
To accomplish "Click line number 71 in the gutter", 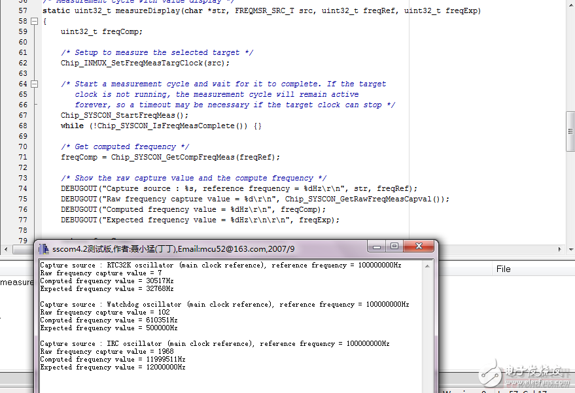I will (23, 157).
